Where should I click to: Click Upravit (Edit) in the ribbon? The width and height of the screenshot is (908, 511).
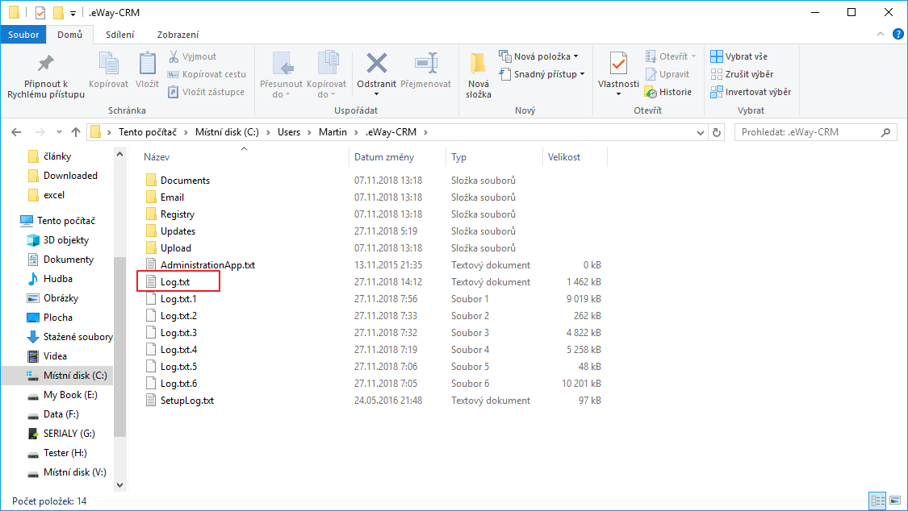tap(667, 74)
